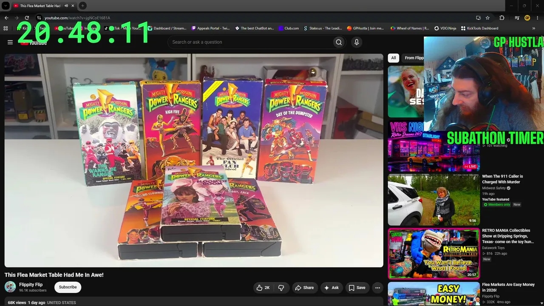Open the 911 Caller video thumbnail
This screenshot has width=544, height=306.
(433, 199)
